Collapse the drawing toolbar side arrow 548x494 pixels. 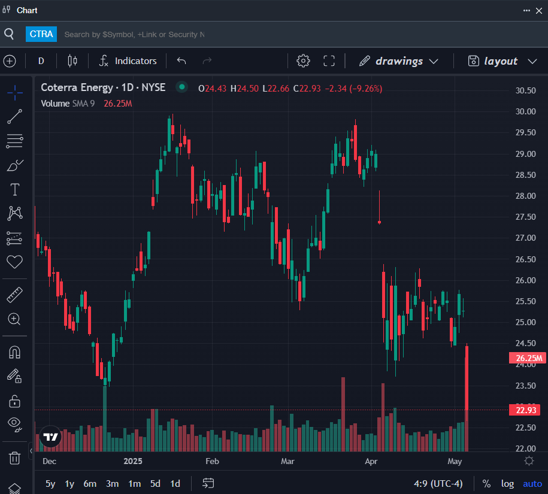(x=31, y=451)
